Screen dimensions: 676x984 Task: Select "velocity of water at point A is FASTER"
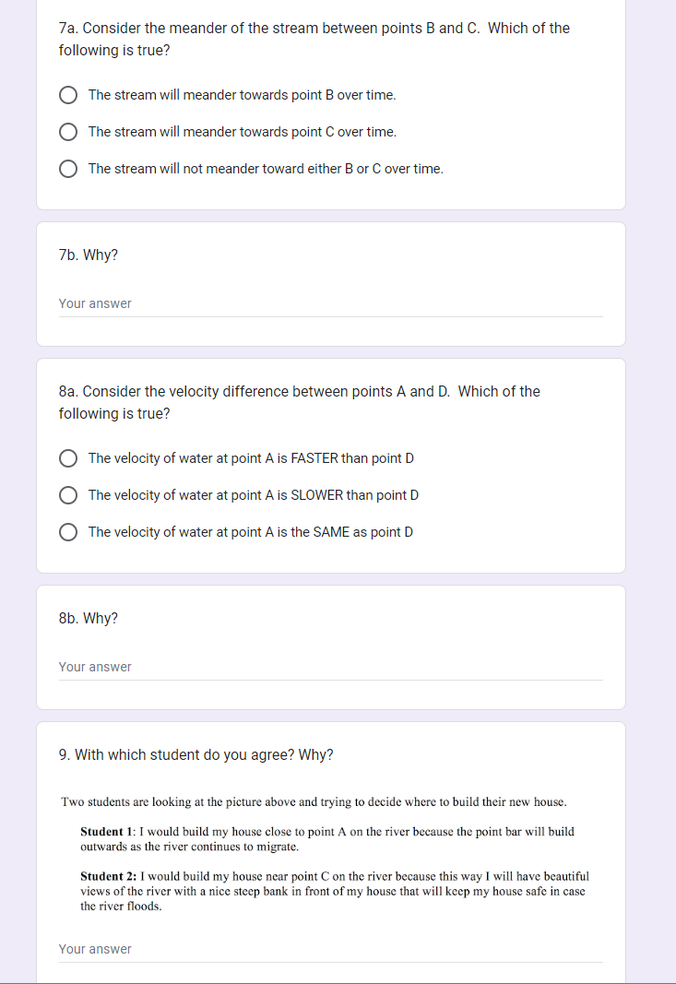pyautogui.click(x=68, y=458)
